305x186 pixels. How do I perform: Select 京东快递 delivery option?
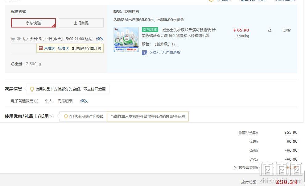[33, 23]
